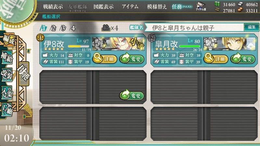The image size is (260, 146).
Task: Open the 工廠 (Factory) sidebar icon
Action: [7, 109]
